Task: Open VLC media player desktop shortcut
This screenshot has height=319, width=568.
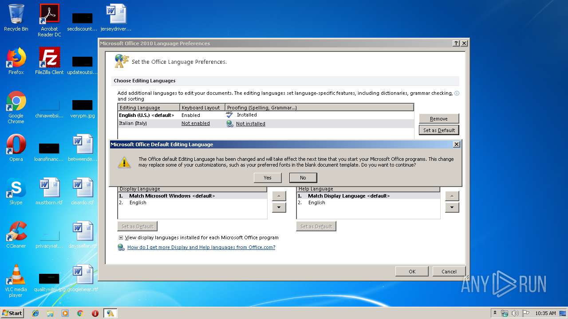Action: 16,281
